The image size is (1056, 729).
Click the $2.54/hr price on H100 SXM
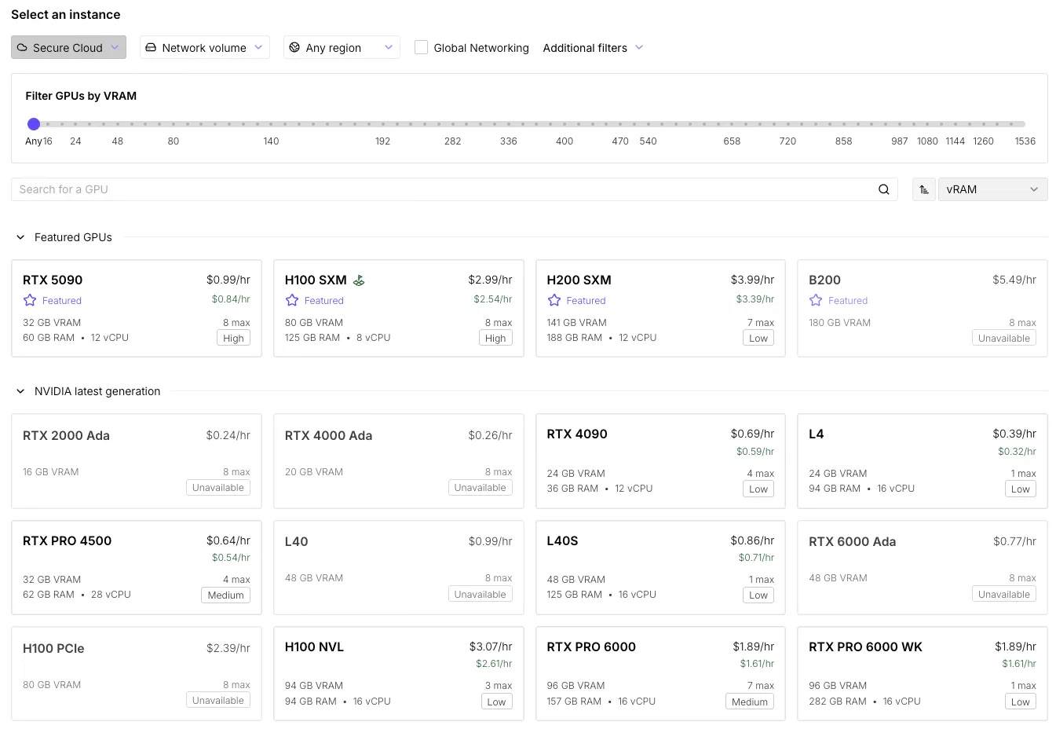point(493,299)
